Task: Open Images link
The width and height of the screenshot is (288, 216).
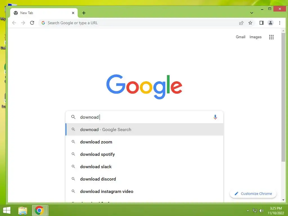Action: [255, 37]
